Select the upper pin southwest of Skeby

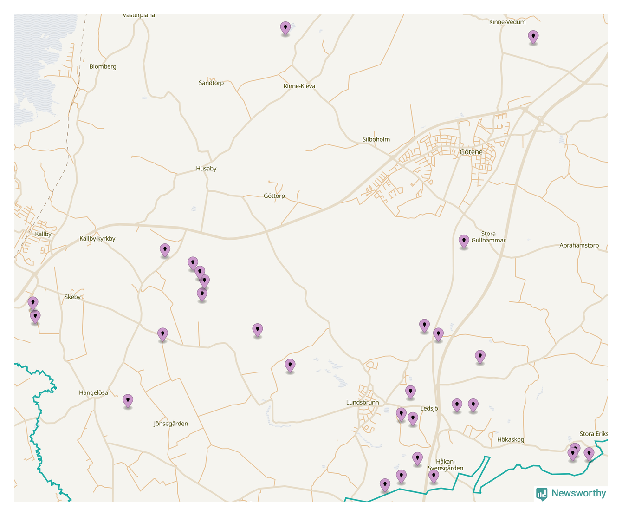pos(32,303)
